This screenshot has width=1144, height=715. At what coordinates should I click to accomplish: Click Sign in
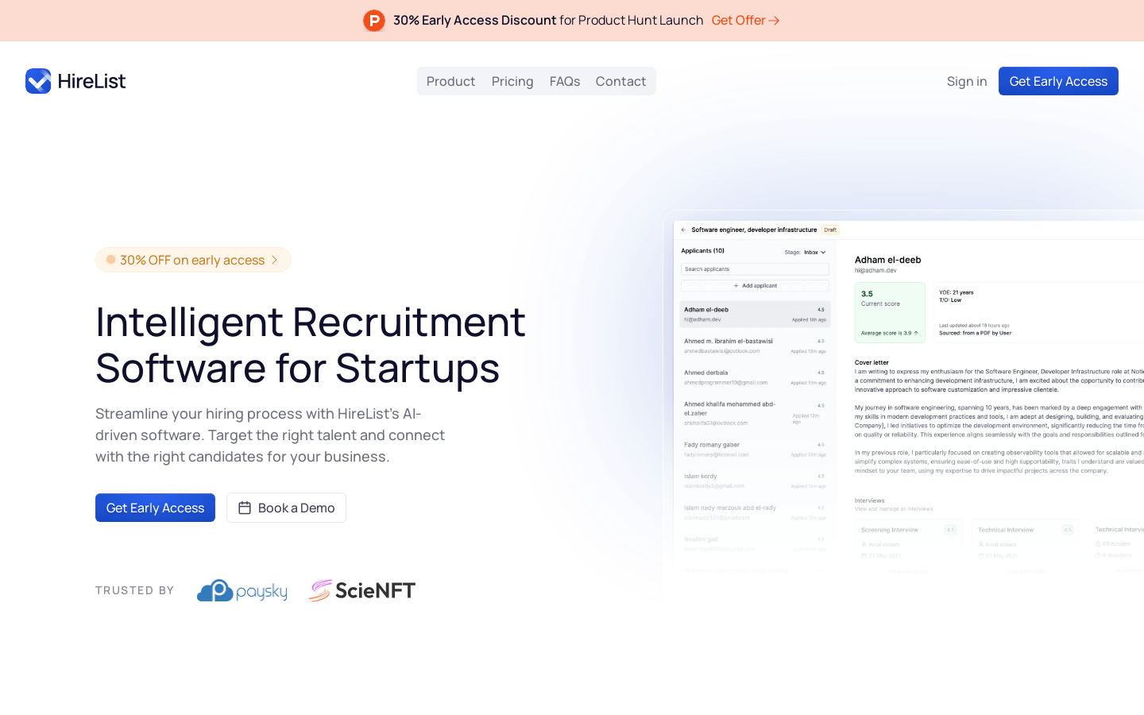tap(967, 81)
